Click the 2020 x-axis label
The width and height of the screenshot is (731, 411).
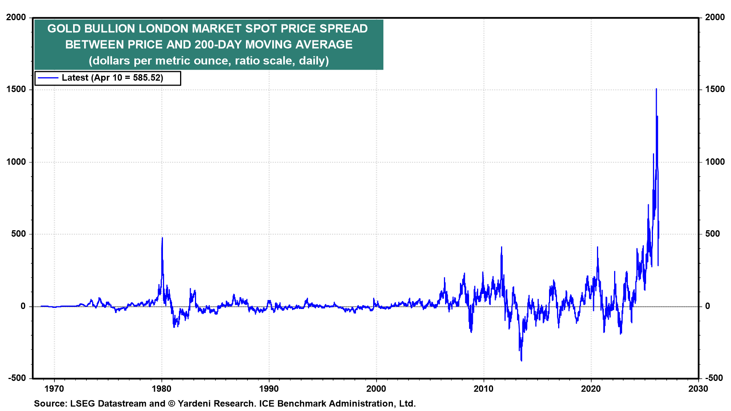591,389
